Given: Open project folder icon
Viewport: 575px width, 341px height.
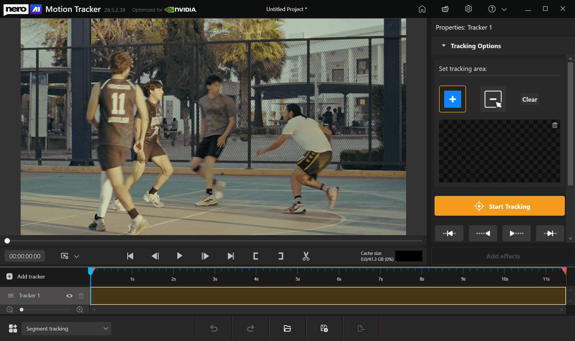Looking at the screenshot, I should point(287,328).
